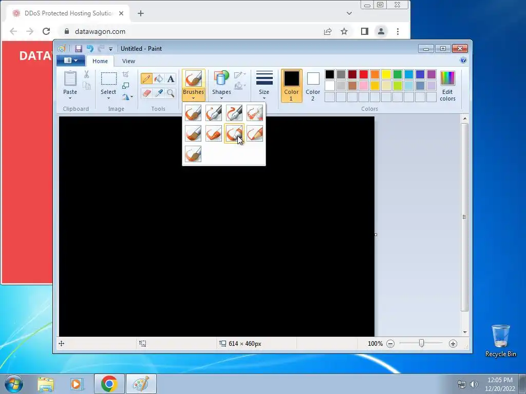Close the DDoS Protected Hosting tab
526x394 pixels.
(121, 13)
